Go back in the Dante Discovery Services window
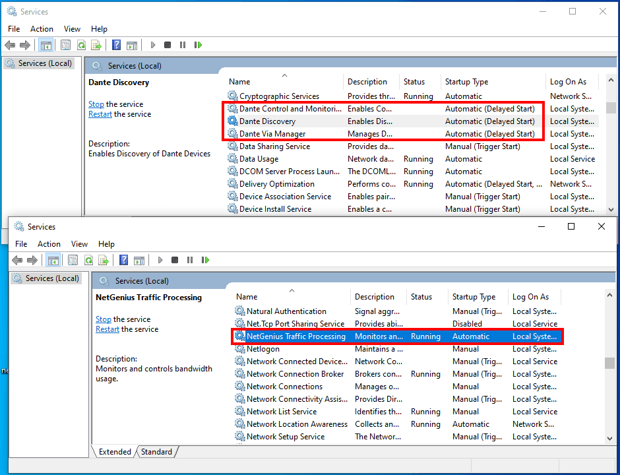Screen dimensions: 620x475 click(10, 45)
